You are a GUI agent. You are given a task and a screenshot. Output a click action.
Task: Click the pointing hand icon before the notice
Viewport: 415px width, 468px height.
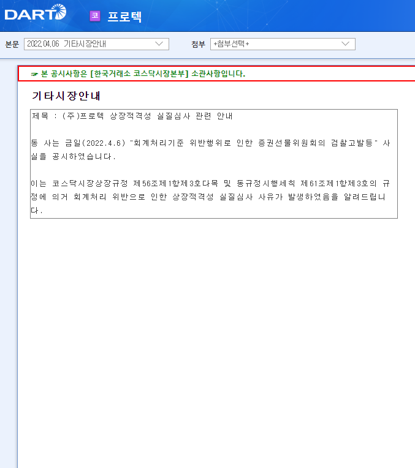point(34,74)
